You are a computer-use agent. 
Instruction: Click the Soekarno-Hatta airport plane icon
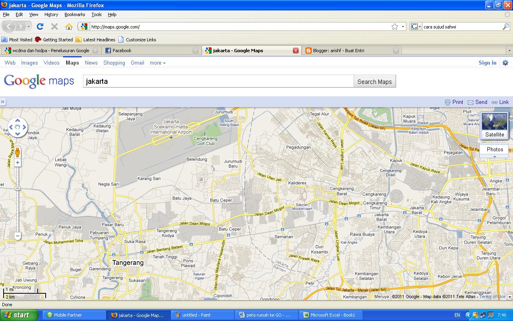coord(171,137)
